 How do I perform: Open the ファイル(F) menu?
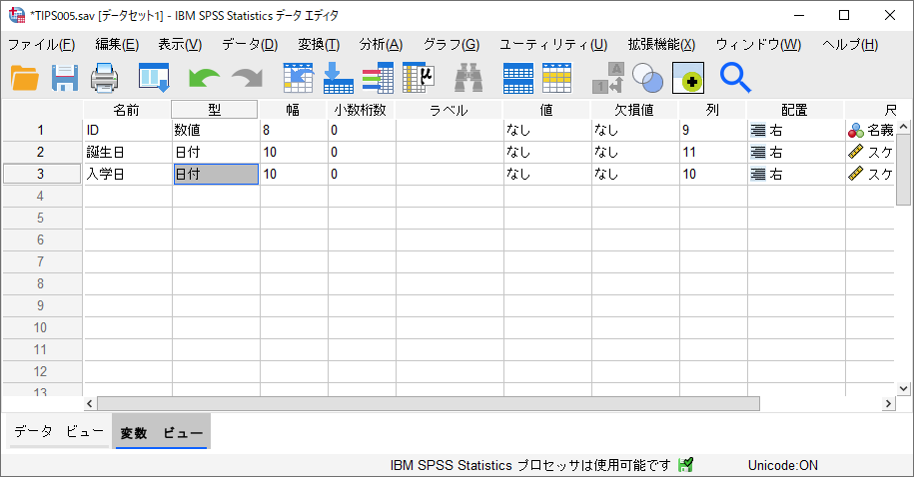click(x=41, y=45)
